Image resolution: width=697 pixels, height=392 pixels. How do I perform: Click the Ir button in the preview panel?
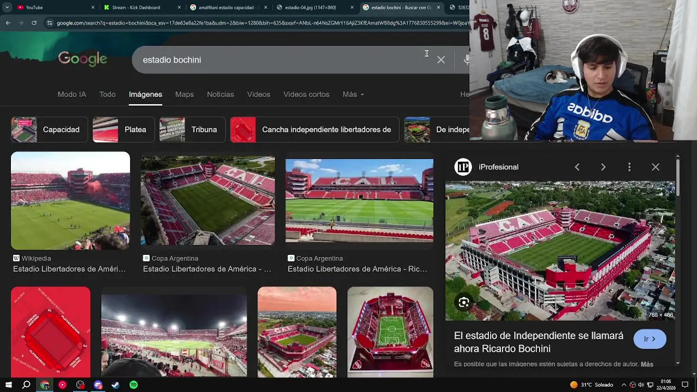pyautogui.click(x=650, y=339)
